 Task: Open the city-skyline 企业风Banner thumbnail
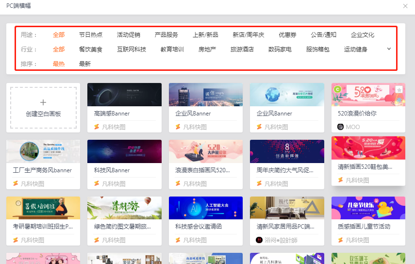[x=206, y=95]
